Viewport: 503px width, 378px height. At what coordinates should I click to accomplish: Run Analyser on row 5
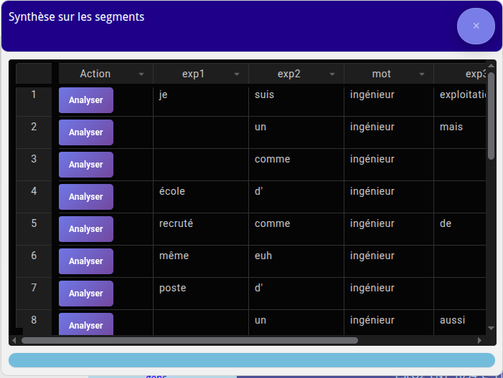click(86, 229)
